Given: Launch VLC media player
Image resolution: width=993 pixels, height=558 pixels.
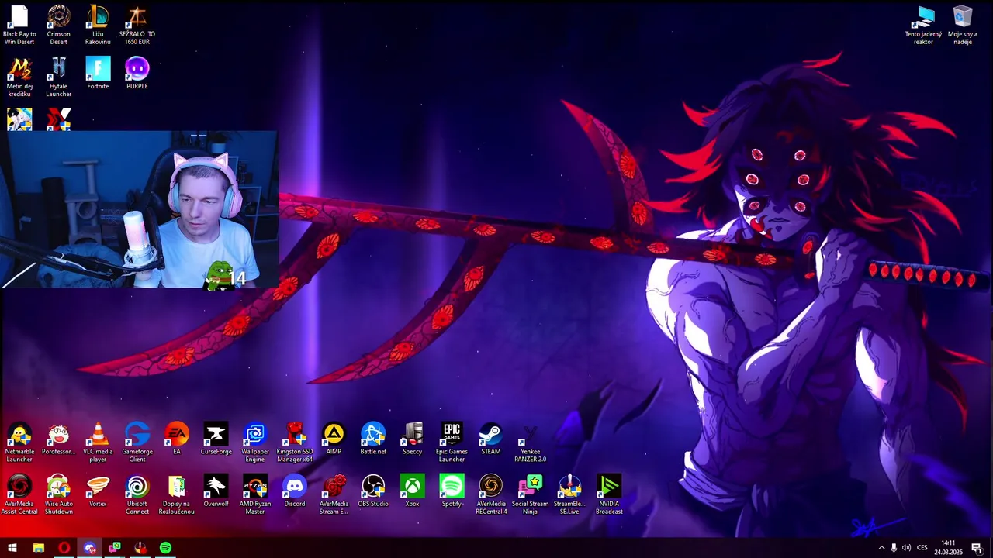Looking at the screenshot, I should coord(98,443).
